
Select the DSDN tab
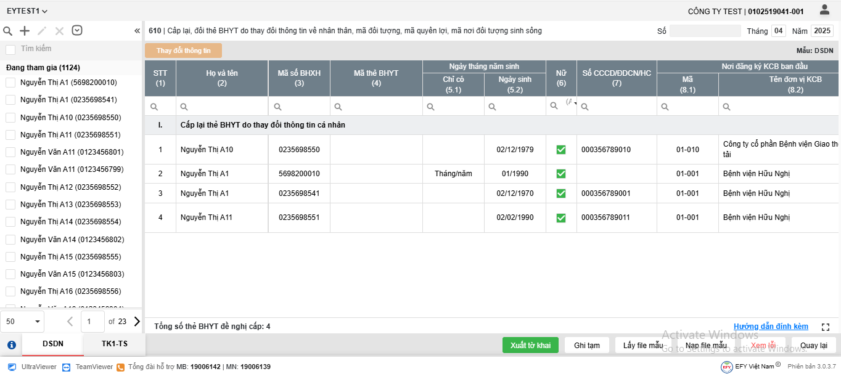click(x=53, y=344)
